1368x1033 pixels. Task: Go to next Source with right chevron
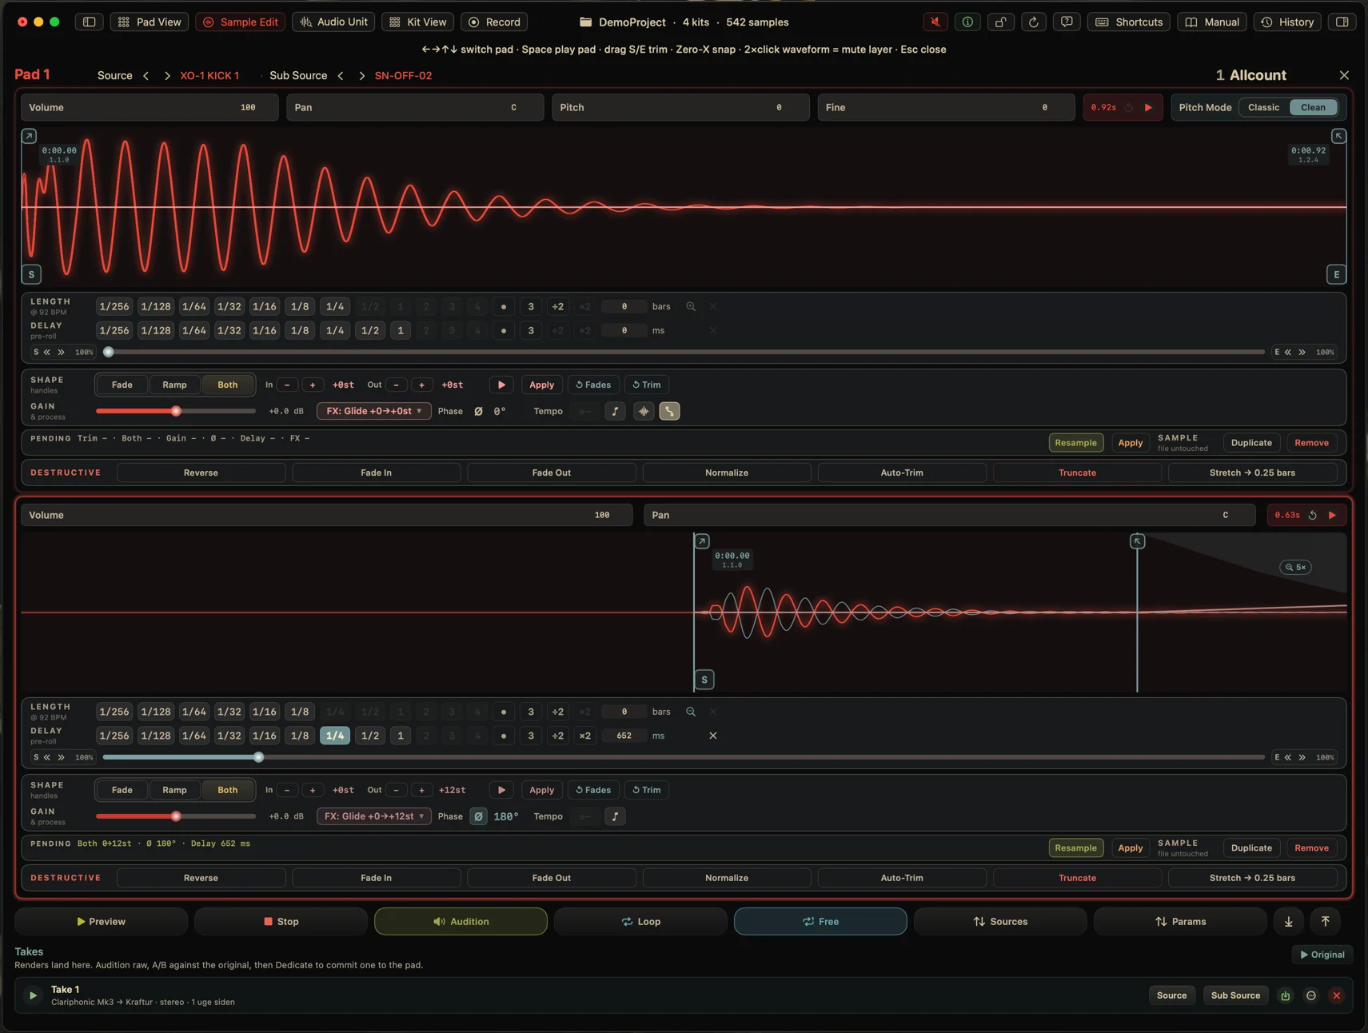pos(166,75)
